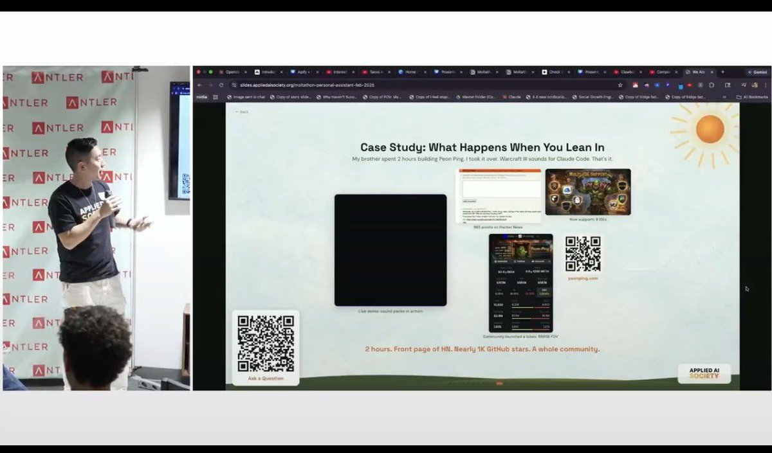Close the Clawbo tab
772x453 pixels.
641,72
